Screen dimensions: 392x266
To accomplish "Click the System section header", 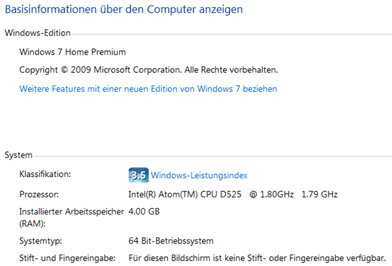I will (x=18, y=155).
